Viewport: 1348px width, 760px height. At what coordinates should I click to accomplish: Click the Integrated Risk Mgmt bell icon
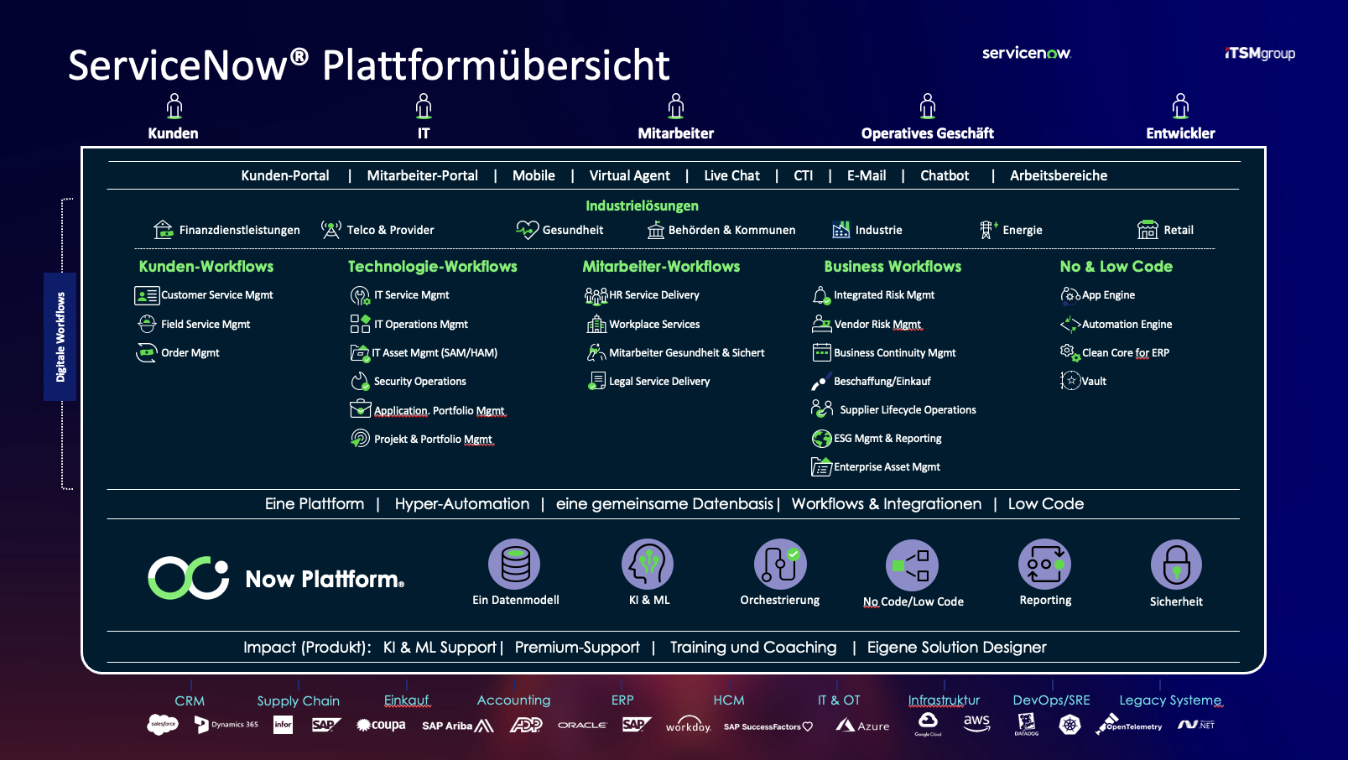(821, 295)
